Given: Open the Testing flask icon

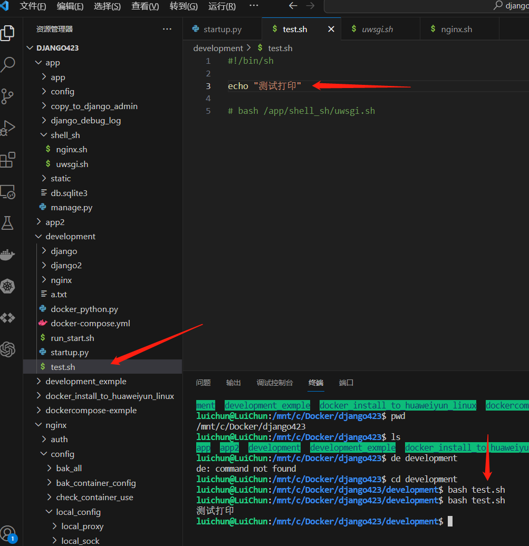Looking at the screenshot, I should (7, 223).
